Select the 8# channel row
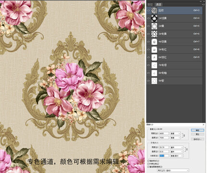207x173 pixels. tap(174, 73)
